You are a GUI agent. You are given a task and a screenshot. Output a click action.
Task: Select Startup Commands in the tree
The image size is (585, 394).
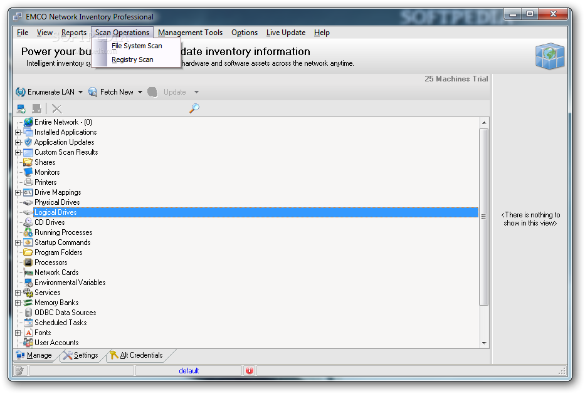pos(62,242)
